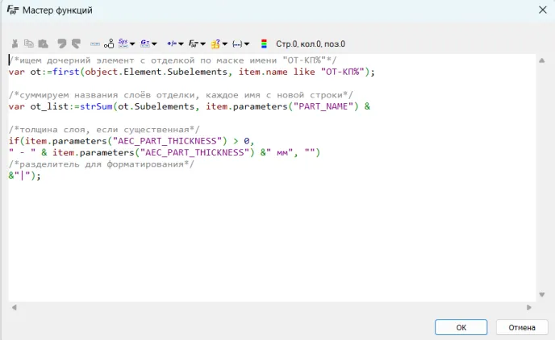Click the Paste icon in toolbar
This screenshot has width=555, height=340.
[43, 44]
